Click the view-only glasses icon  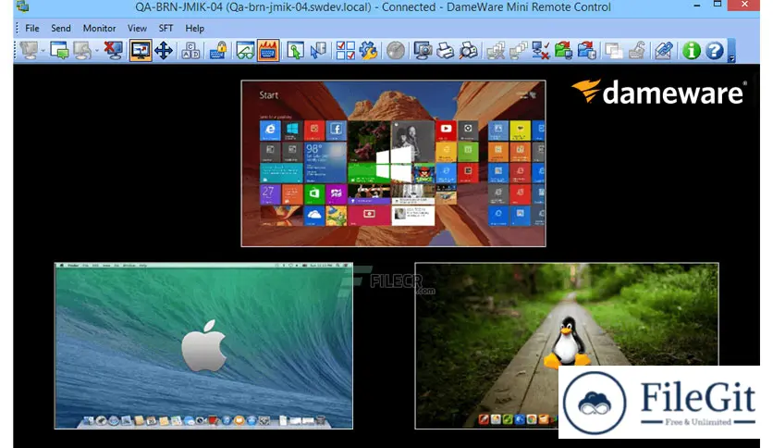[x=245, y=50]
